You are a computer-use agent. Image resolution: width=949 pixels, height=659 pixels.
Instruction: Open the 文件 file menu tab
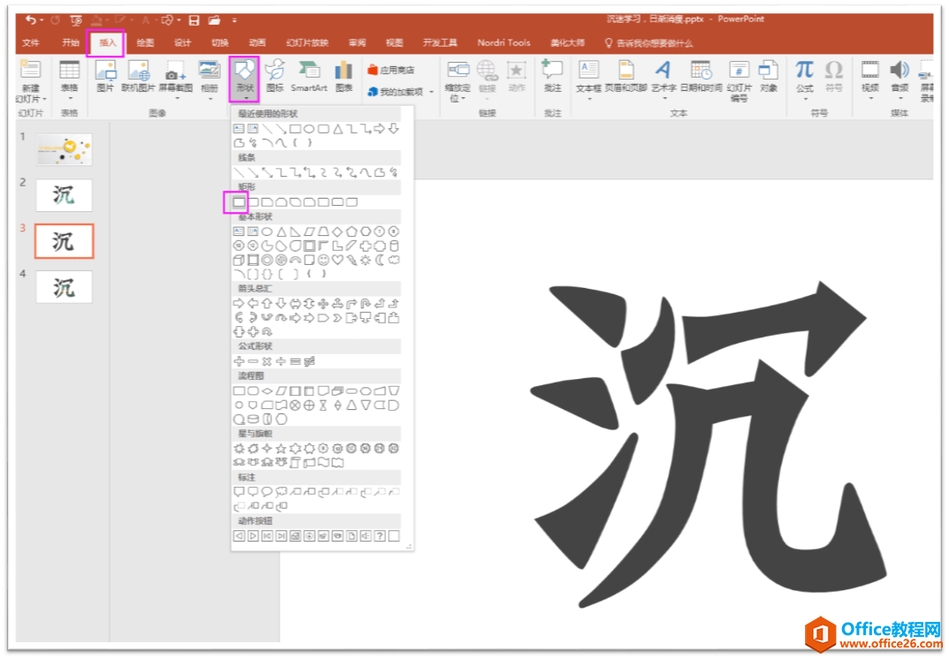tap(31, 42)
